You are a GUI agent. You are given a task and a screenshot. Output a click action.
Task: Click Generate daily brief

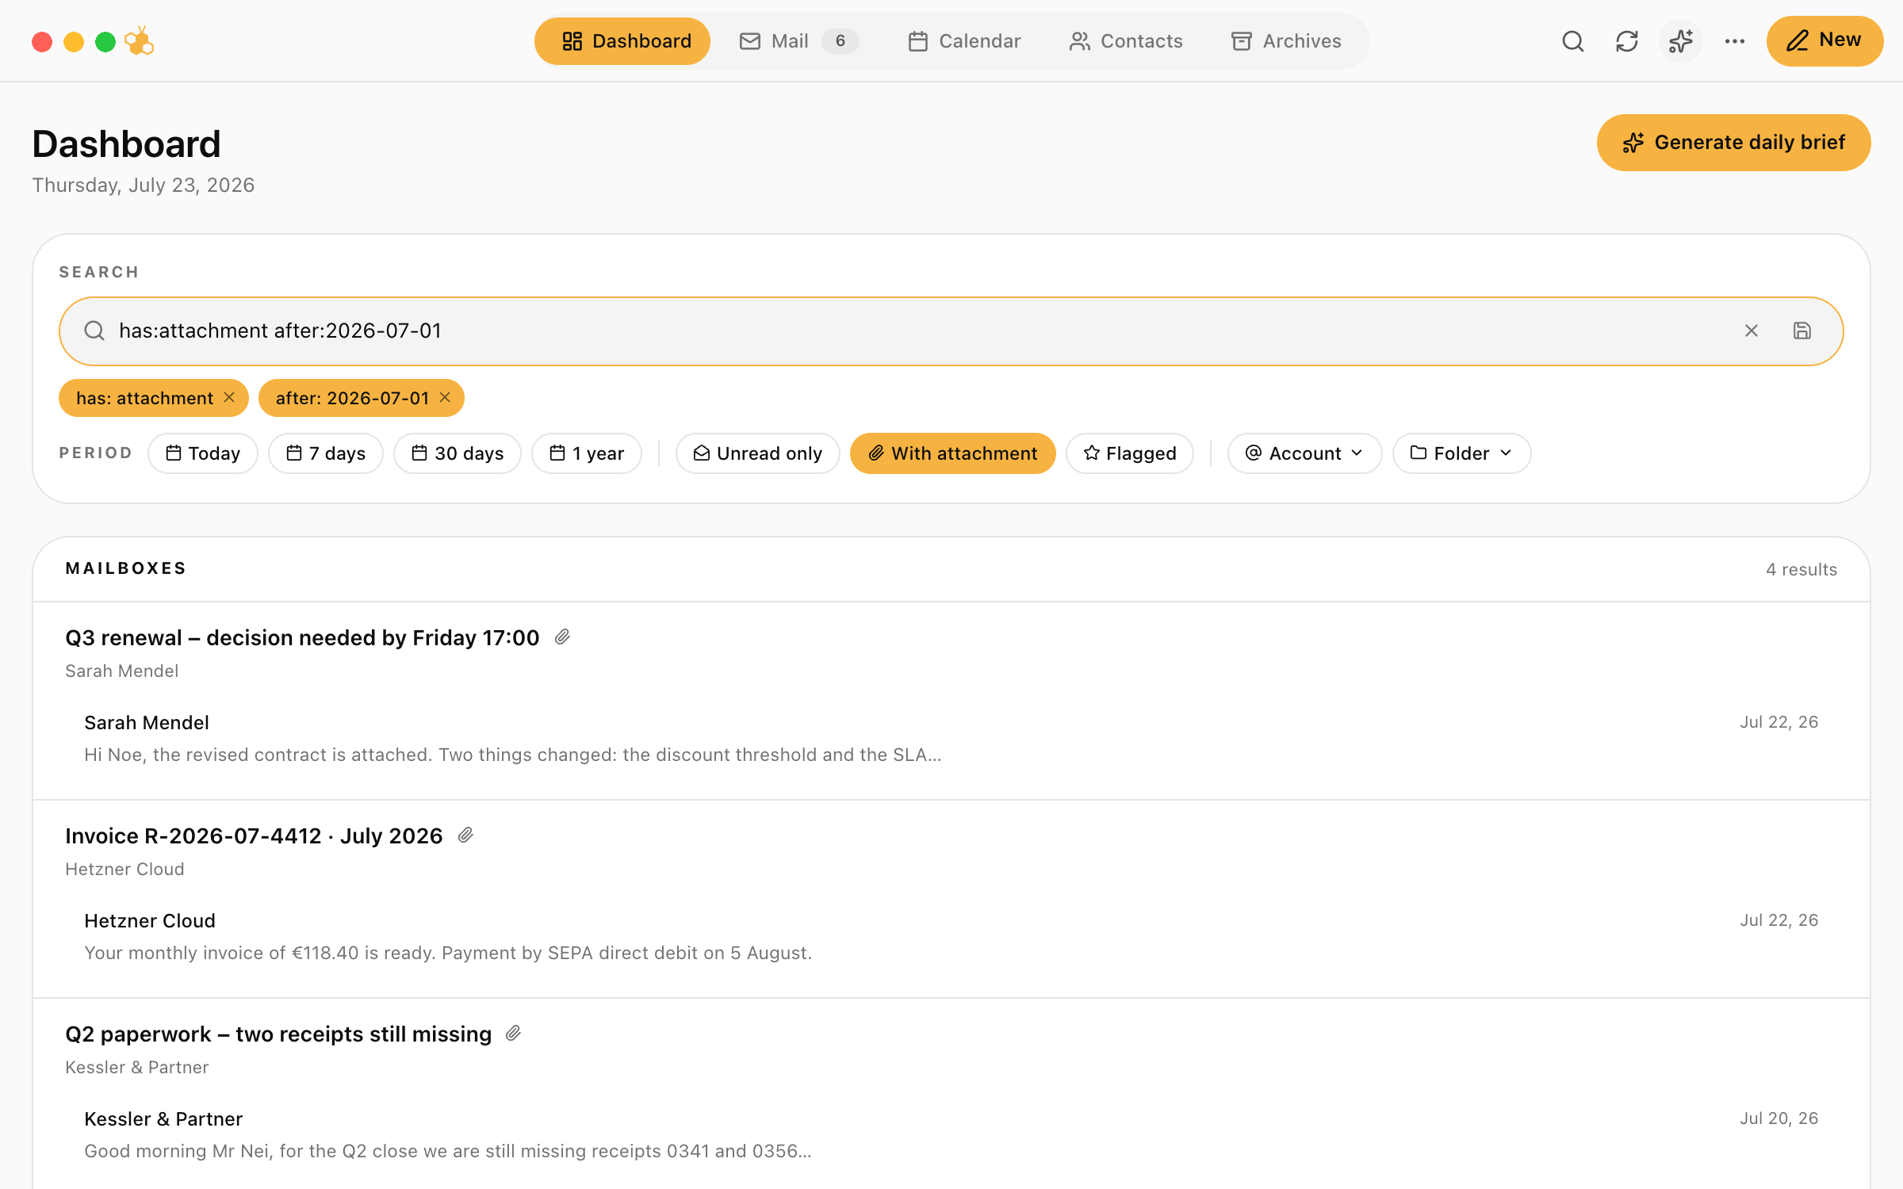[1733, 143]
